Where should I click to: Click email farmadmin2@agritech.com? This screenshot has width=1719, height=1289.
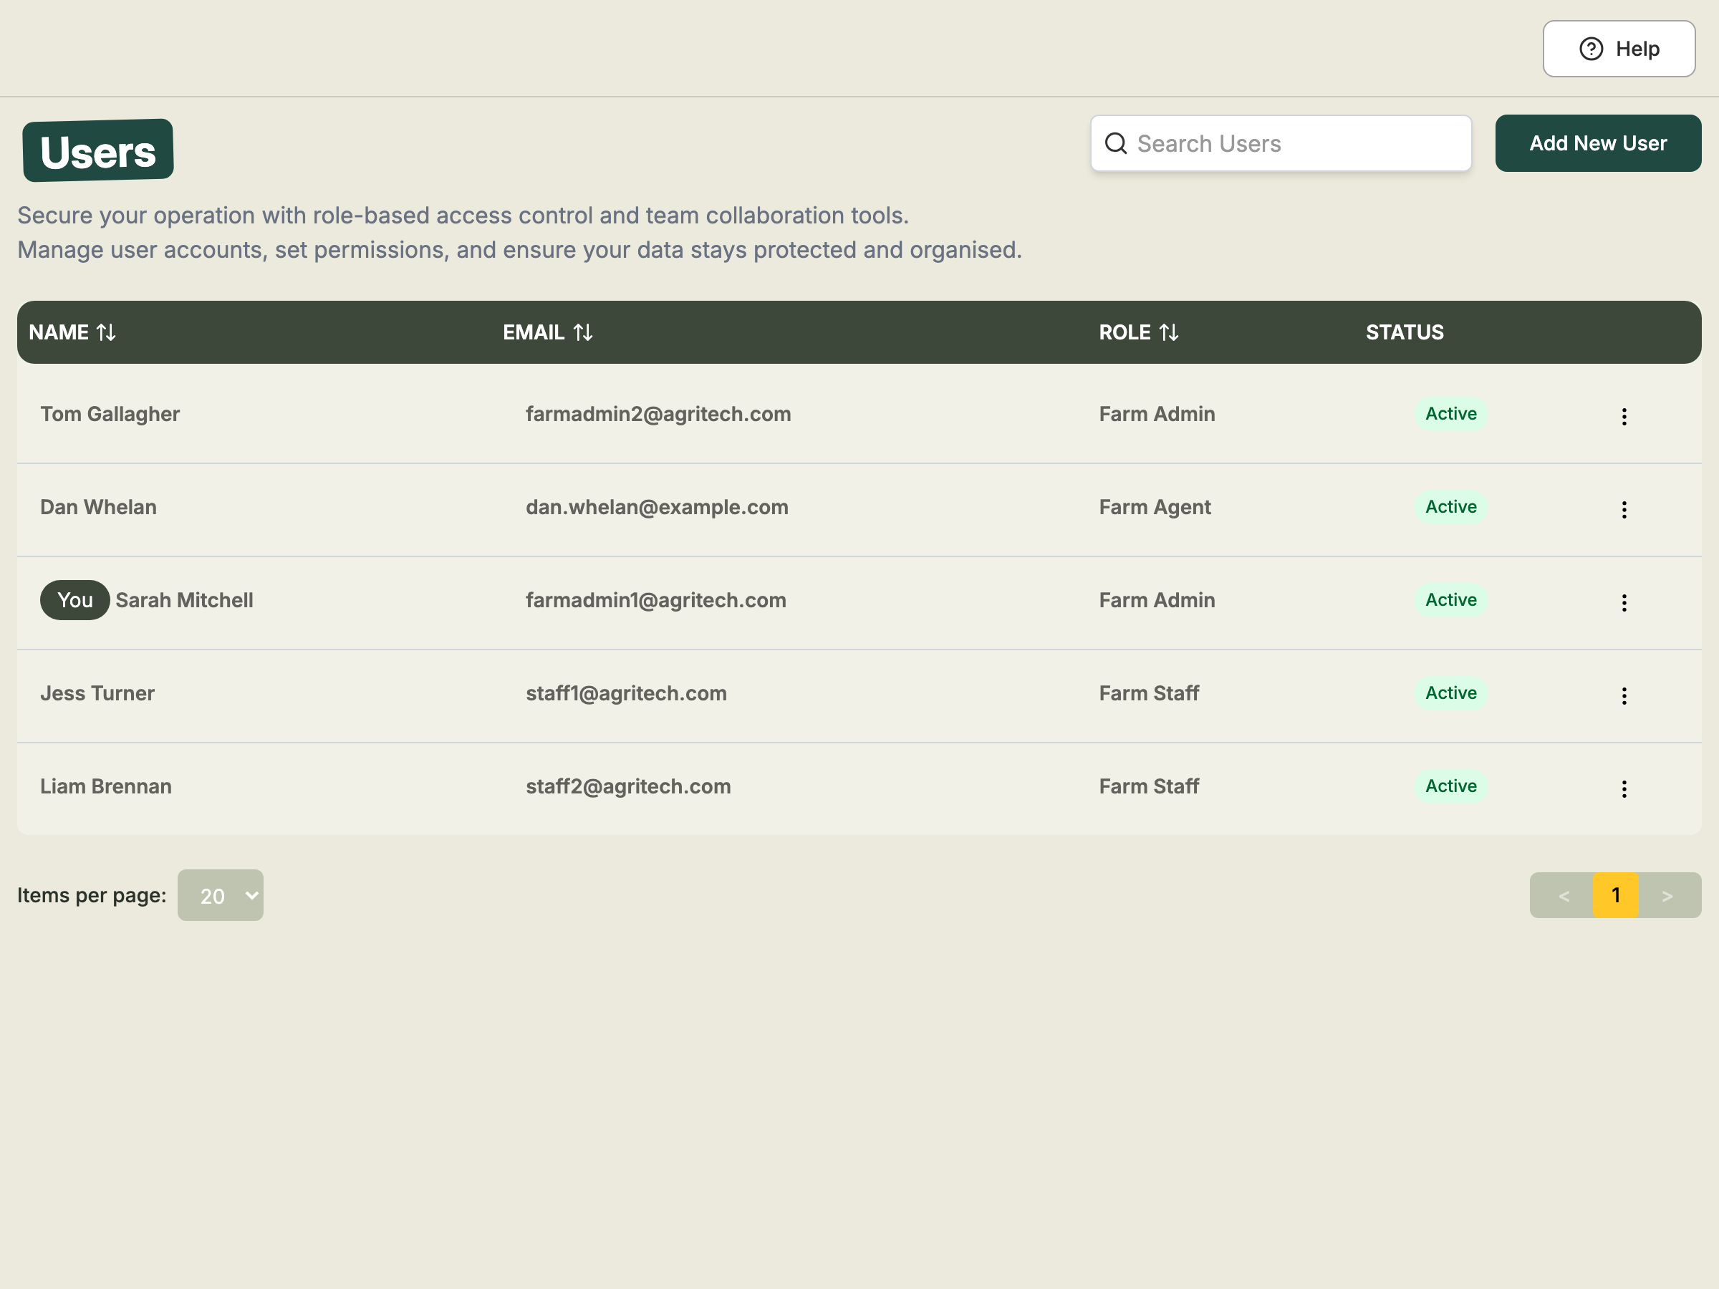(x=658, y=414)
